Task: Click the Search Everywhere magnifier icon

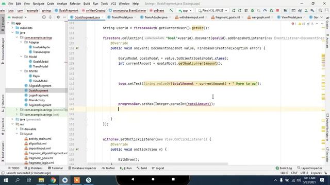Action: click(x=320, y=10)
